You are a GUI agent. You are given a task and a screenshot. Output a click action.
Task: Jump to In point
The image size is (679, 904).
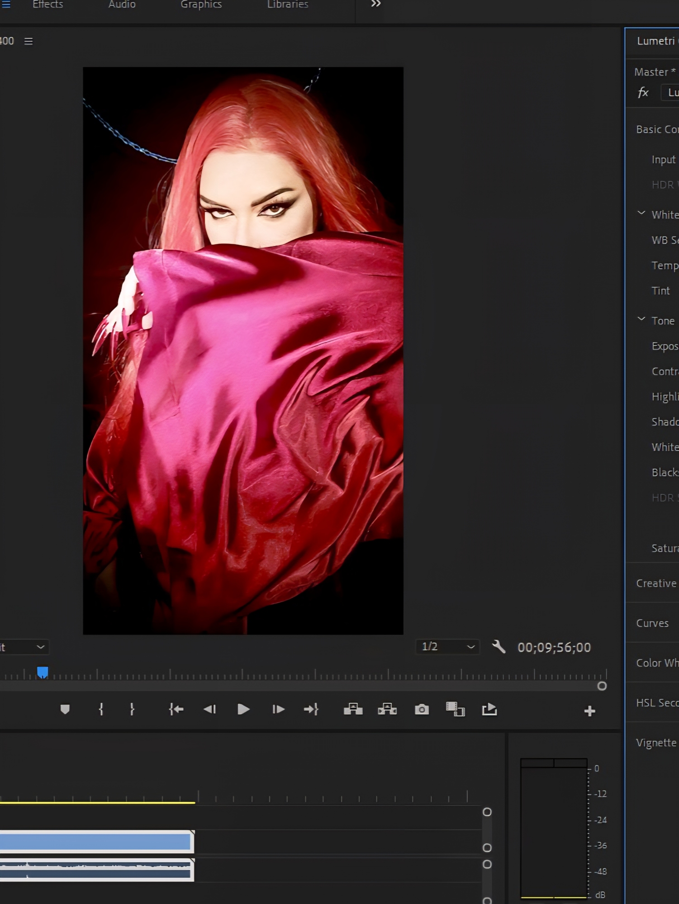point(176,709)
